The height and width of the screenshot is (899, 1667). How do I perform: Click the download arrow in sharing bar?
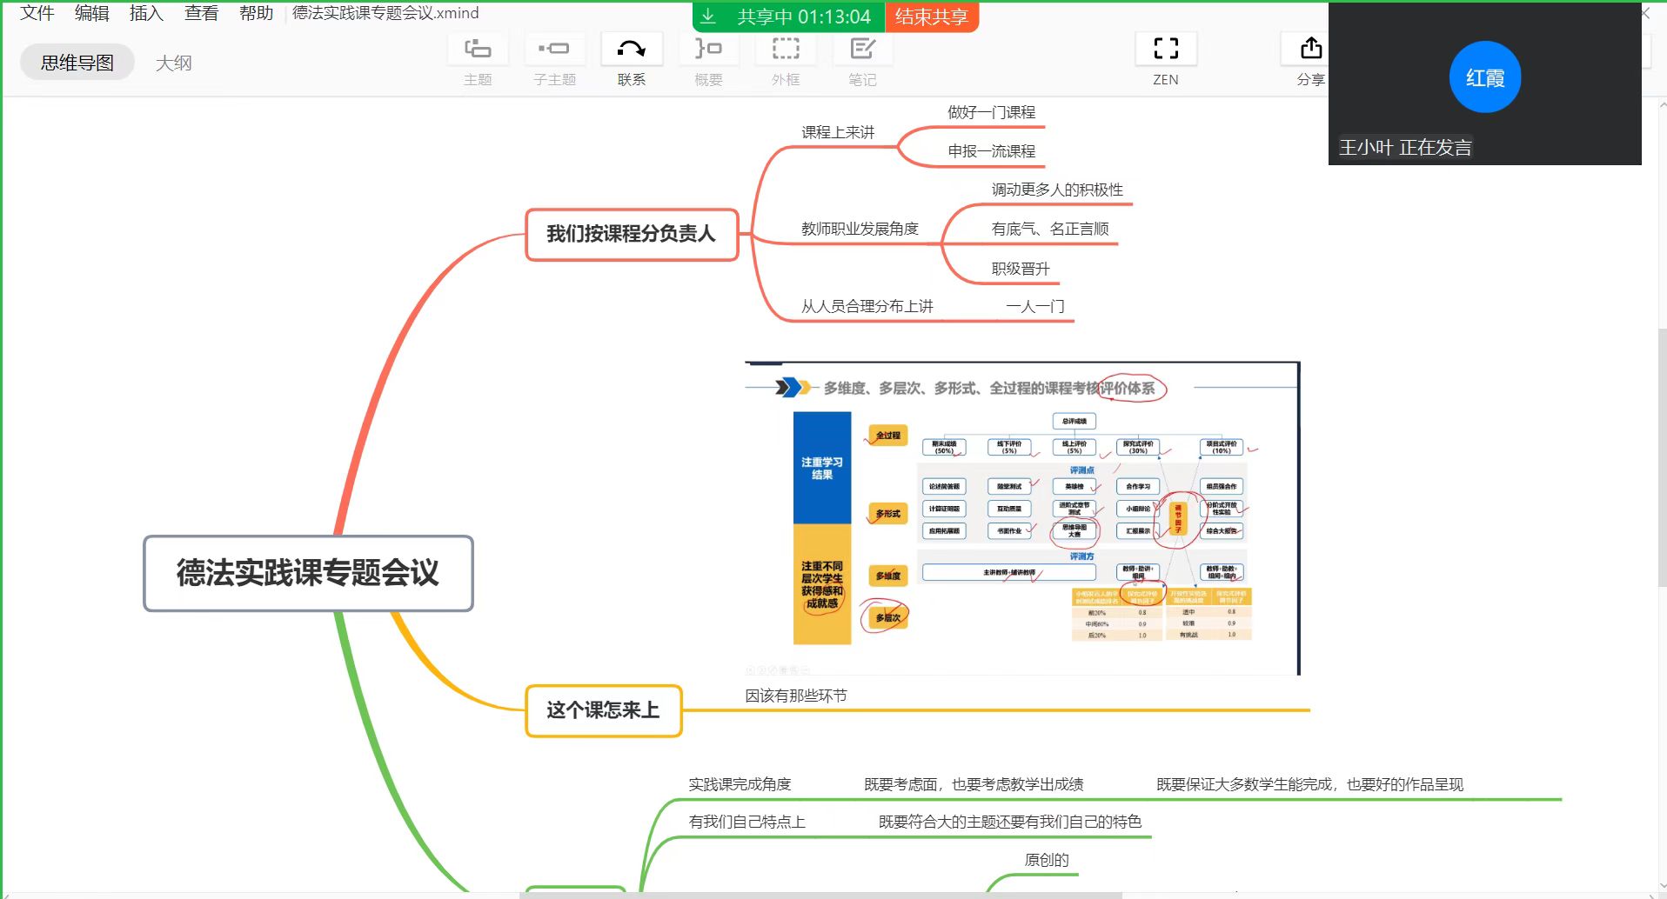[708, 17]
